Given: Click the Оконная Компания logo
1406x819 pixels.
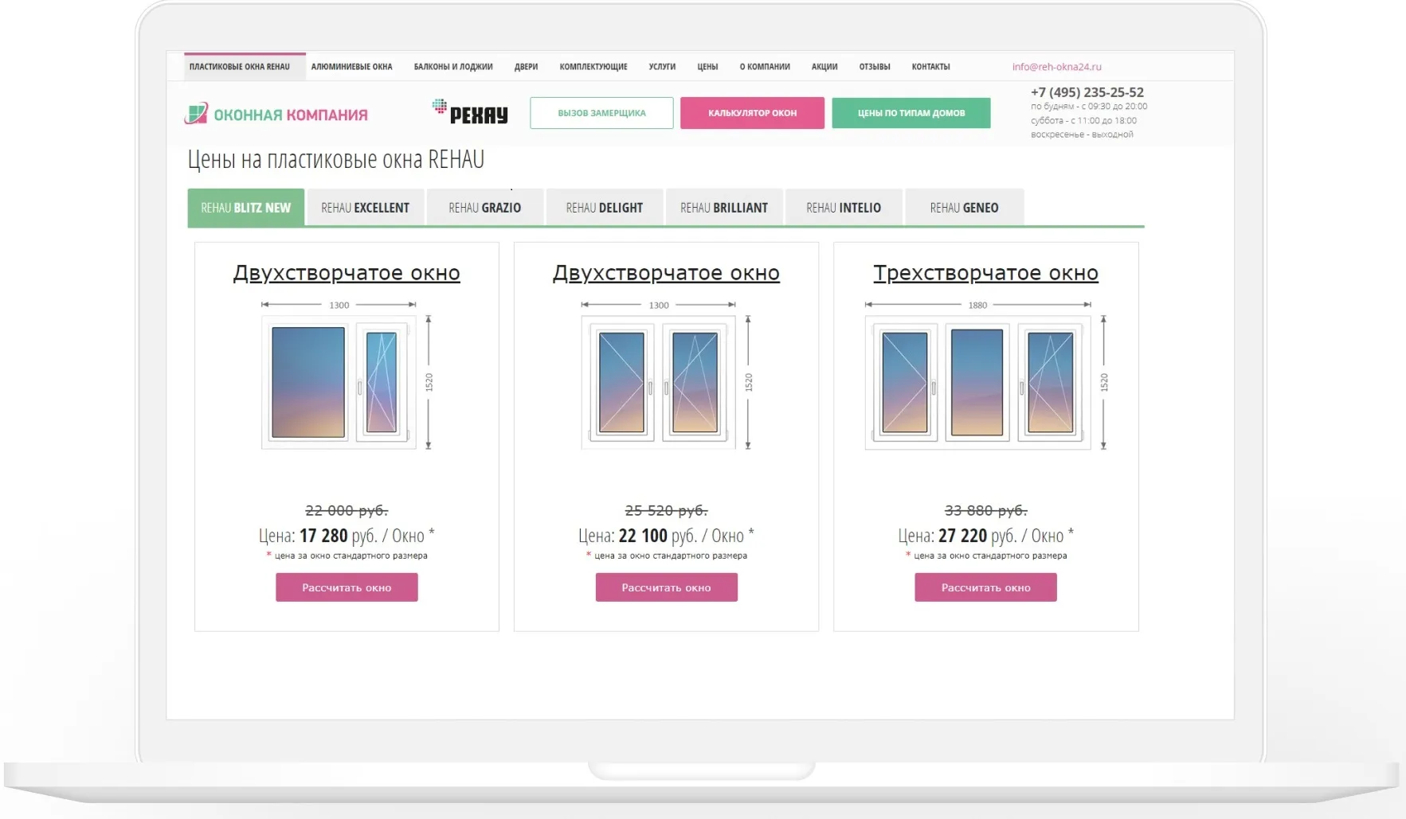Looking at the screenshot, I should (x=276, y=115).
